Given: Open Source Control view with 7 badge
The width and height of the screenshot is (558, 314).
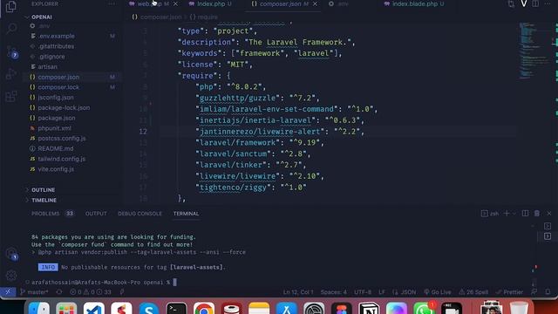Looking at the screenshot, I should 11,52.
